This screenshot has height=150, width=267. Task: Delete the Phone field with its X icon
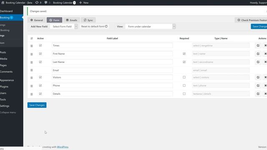[x=265, y=85]
